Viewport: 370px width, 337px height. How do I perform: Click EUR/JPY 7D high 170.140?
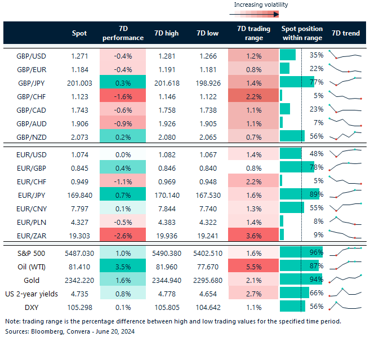[167, 196]
